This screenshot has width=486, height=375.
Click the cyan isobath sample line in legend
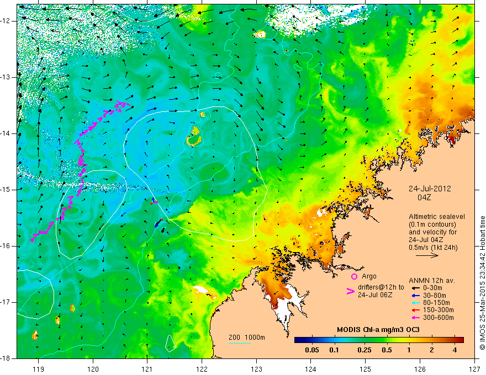coord(240,343)
